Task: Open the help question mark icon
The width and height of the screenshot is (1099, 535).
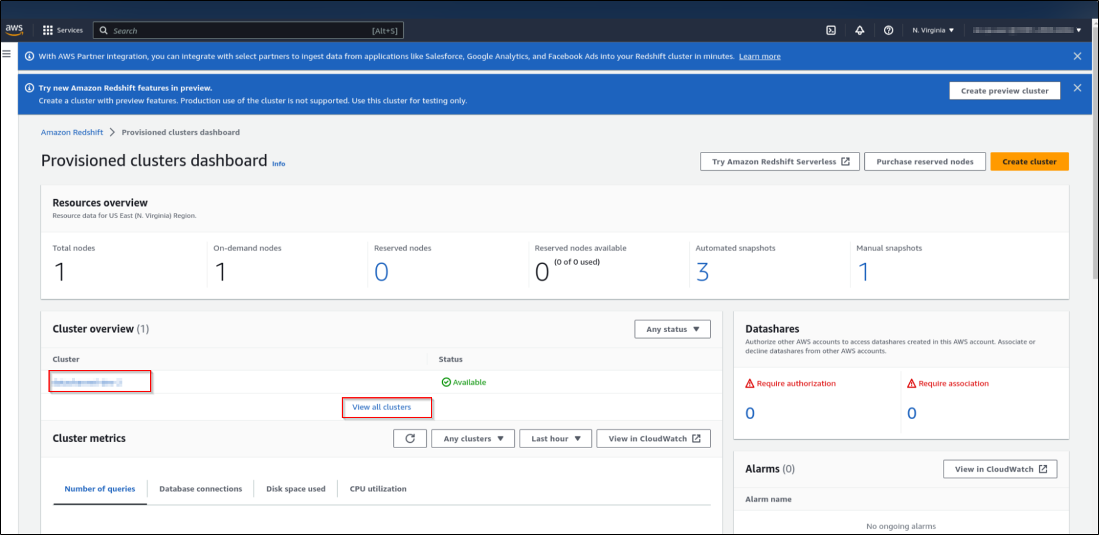Action: click(x=889, y=30)
